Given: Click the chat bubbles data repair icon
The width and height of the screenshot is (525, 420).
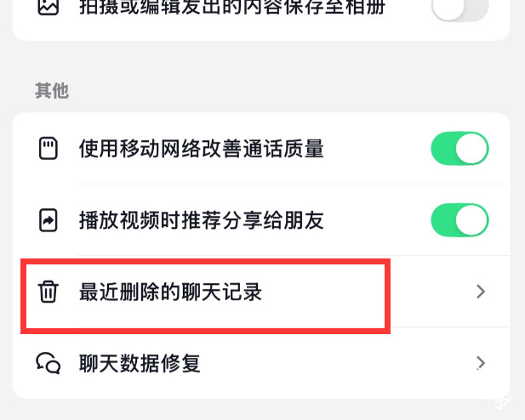Looking at the screenshot, I should pos(49,364).
